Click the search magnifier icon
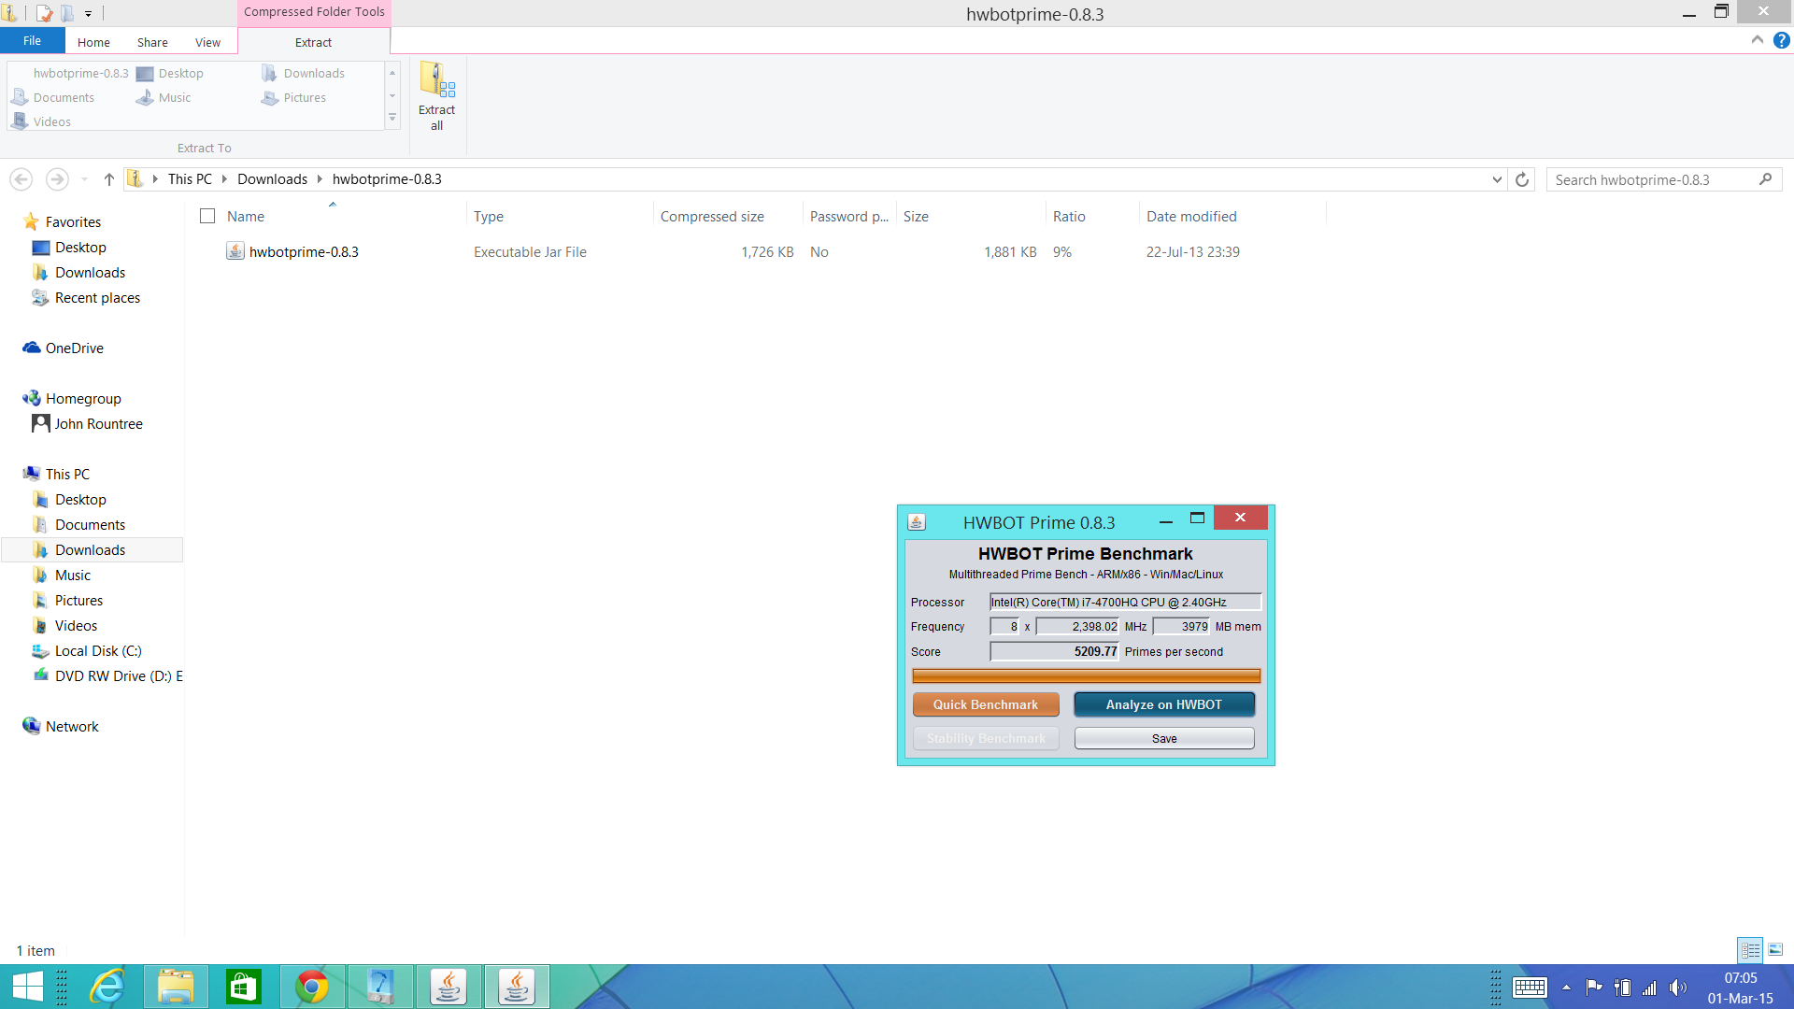 point(1765,179)
